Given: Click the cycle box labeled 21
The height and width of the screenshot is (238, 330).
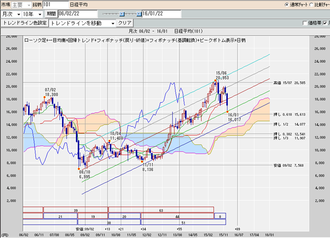Looking at the screenshot, I should [60, 216].
